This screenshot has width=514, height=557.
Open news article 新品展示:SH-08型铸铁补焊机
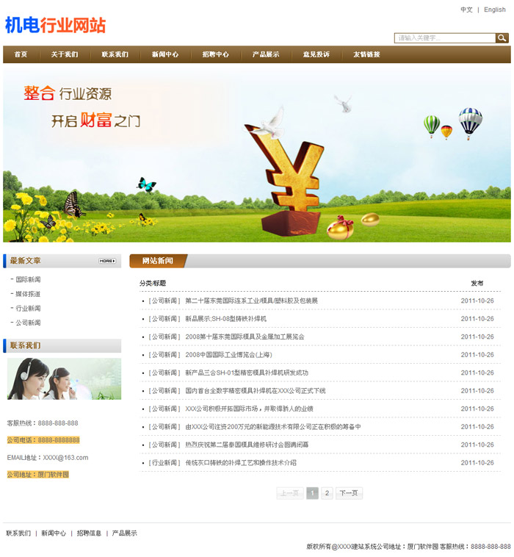[225, 319]
